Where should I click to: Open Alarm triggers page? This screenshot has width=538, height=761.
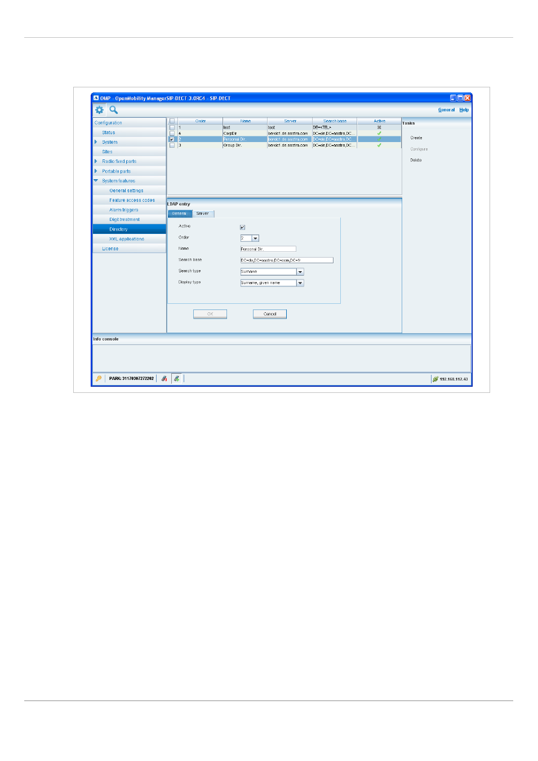pos(130,210)
